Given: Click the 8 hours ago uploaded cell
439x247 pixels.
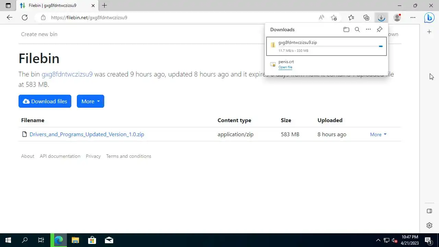Looking at the screenshot, I should click(332, 134).
